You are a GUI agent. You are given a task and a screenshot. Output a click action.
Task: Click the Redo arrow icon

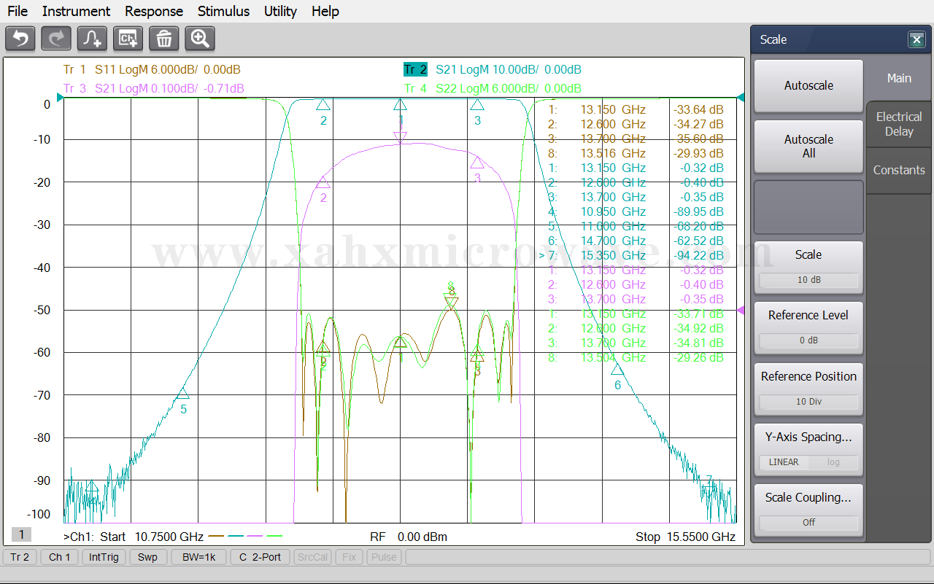click(x=56, y=38)
